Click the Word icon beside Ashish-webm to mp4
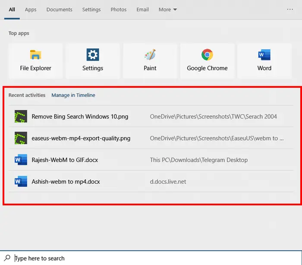This screenshot has height=265, width=302. click(21, 182)
